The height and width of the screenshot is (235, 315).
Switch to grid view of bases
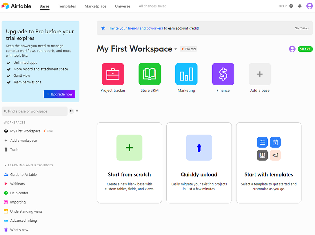[71, 111]
